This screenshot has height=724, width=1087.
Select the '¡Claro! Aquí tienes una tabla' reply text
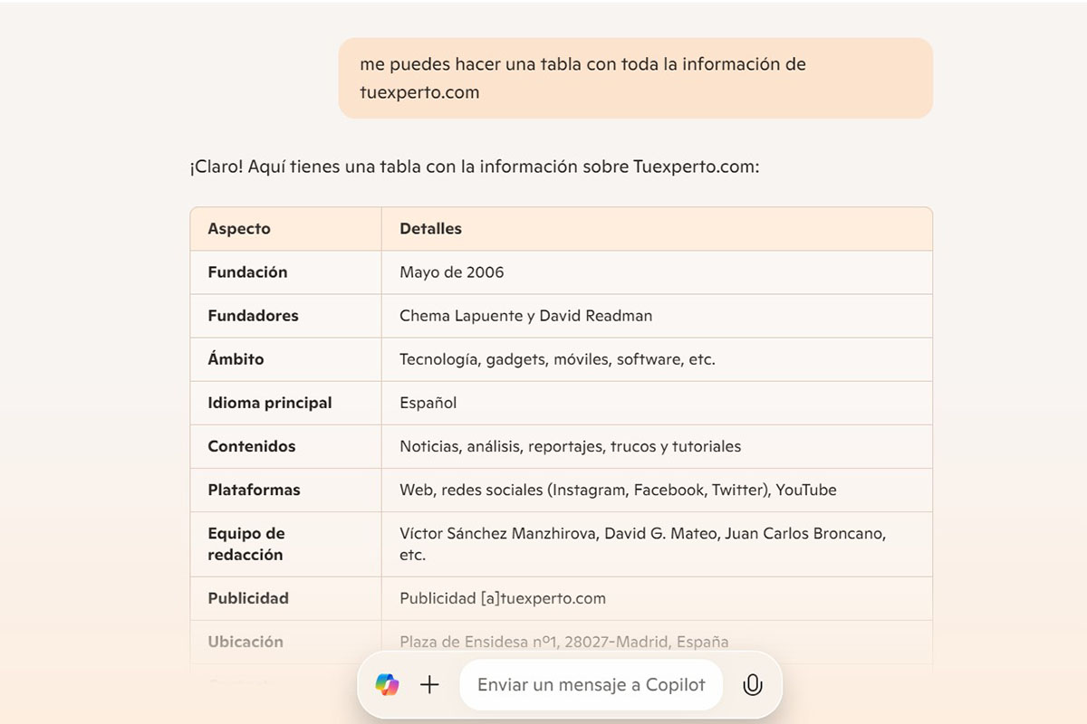474,167
